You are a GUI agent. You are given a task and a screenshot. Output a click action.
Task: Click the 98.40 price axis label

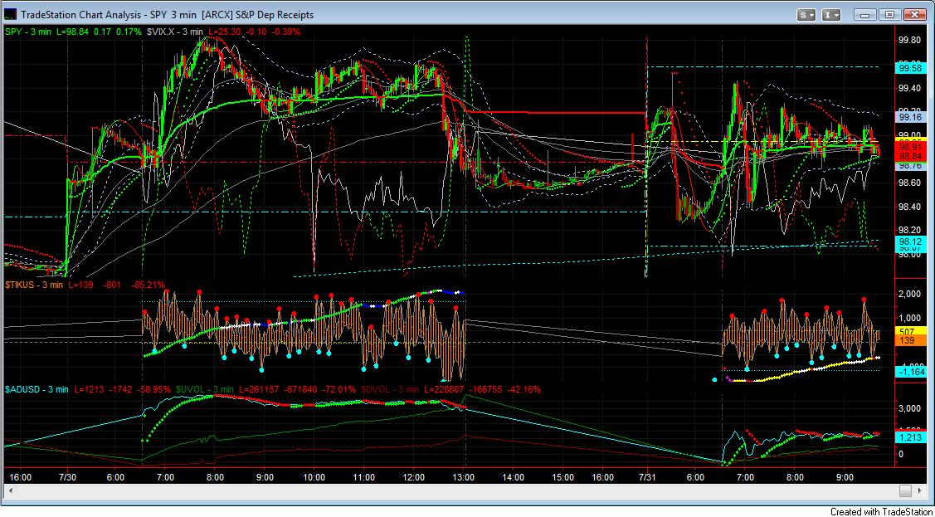tap(908, 207)
